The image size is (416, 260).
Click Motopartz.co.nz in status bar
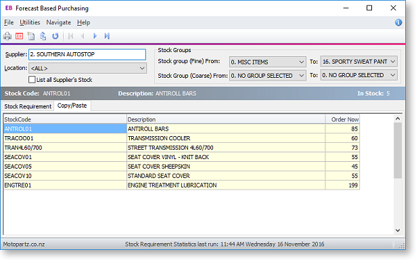point(24,244)
